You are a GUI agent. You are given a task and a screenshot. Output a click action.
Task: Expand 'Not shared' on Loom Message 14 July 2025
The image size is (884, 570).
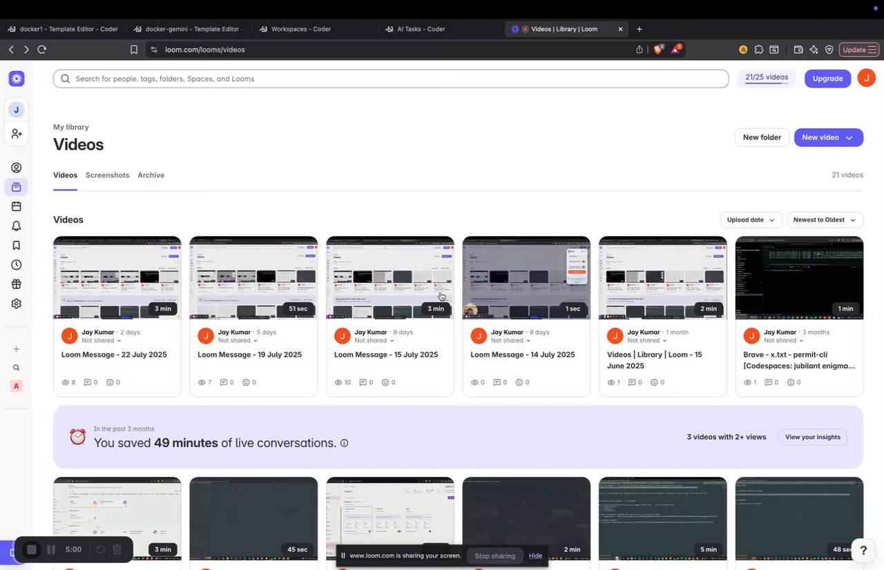[511, 340]
